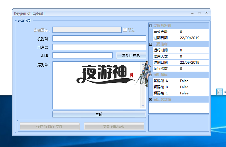The height and width of the screenshot is (147, 226).
Task: Click the 水印 input field
Action: [82, 56]
